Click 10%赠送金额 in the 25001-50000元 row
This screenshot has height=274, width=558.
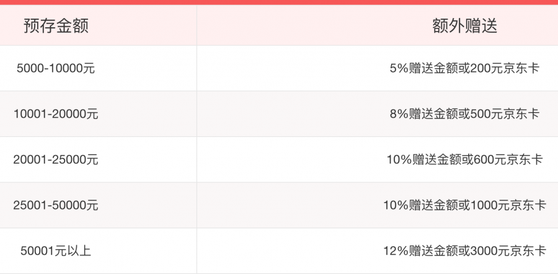pos(422,205)
